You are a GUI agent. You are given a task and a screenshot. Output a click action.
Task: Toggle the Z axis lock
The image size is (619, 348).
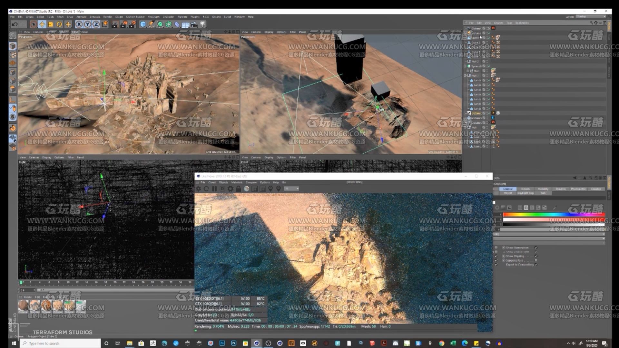coord(96,24)
